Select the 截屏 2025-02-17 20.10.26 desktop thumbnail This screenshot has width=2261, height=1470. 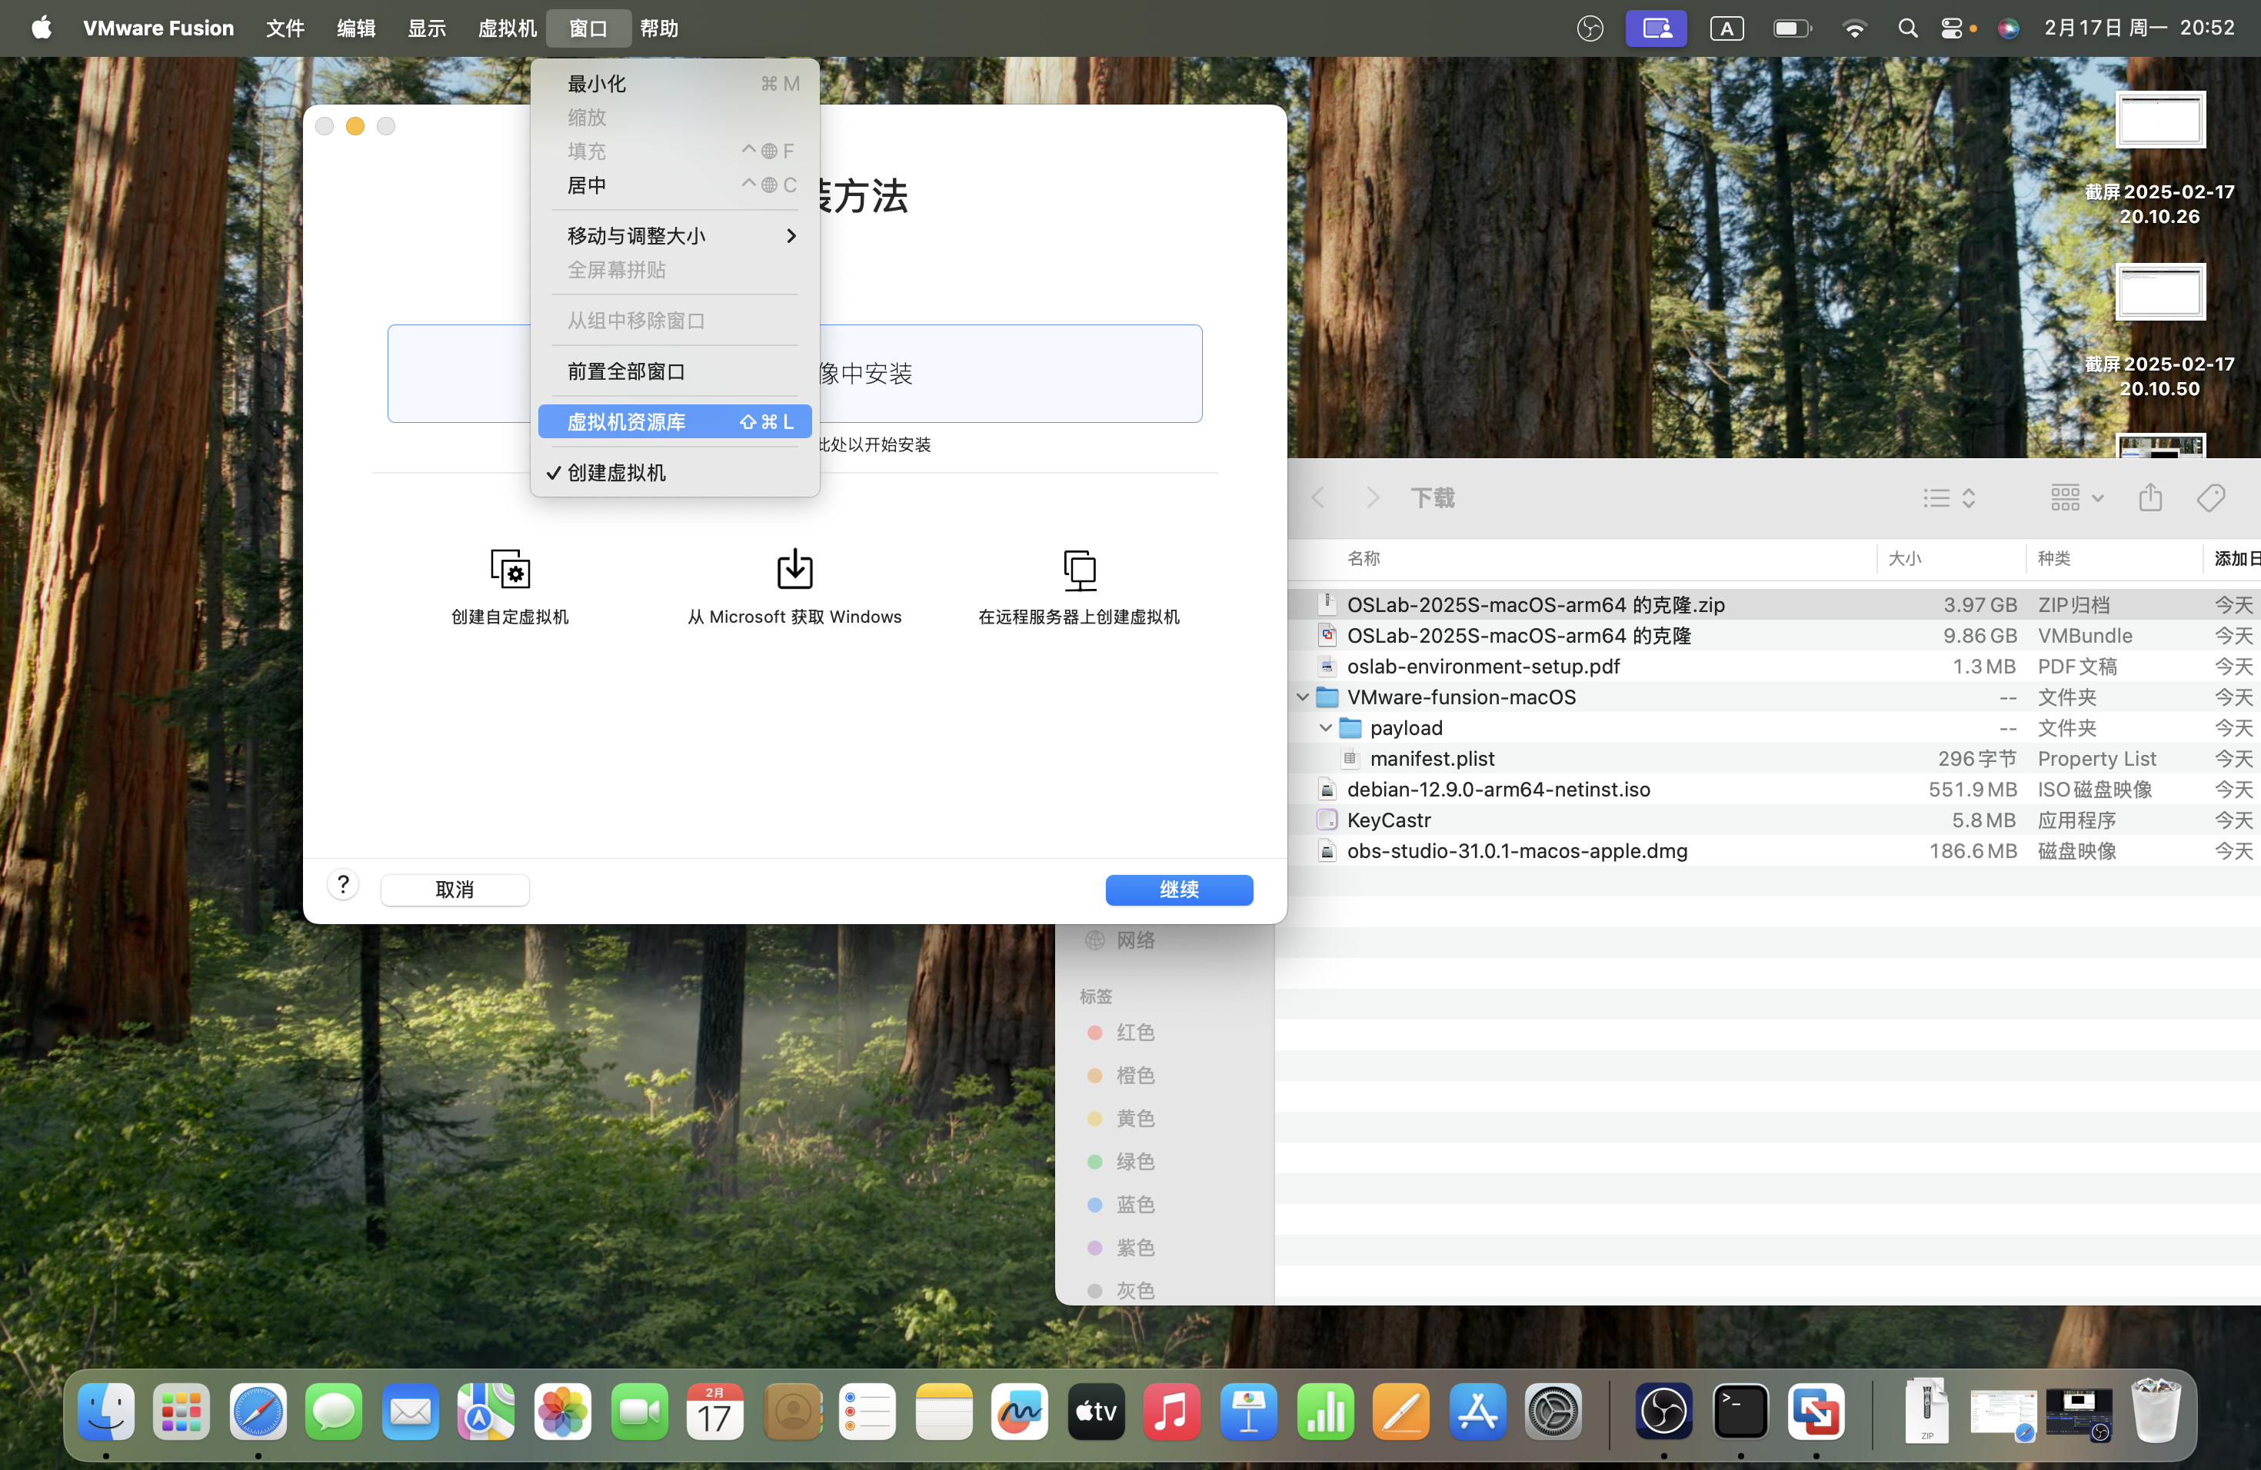2159,120
